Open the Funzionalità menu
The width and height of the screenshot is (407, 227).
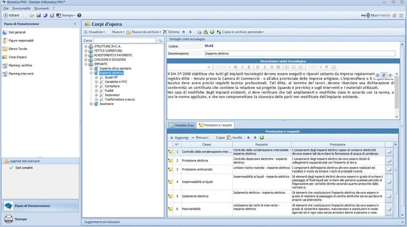coord(21,9)
